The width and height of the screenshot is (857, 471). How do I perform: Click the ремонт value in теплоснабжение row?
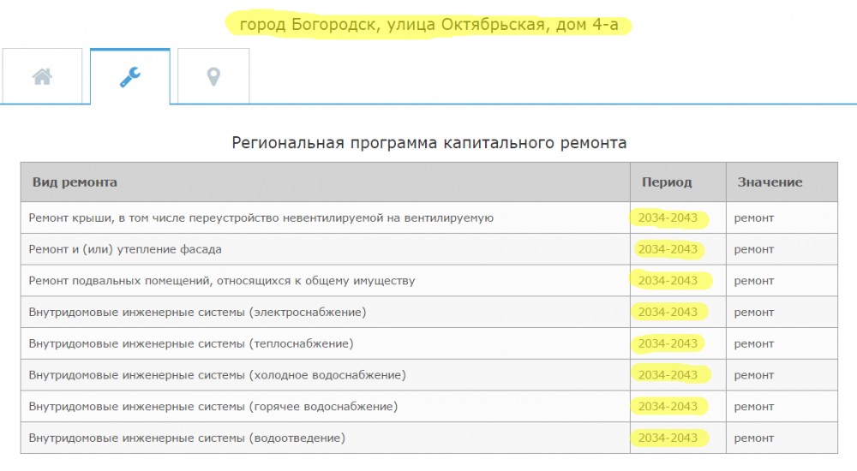point(753,343)
